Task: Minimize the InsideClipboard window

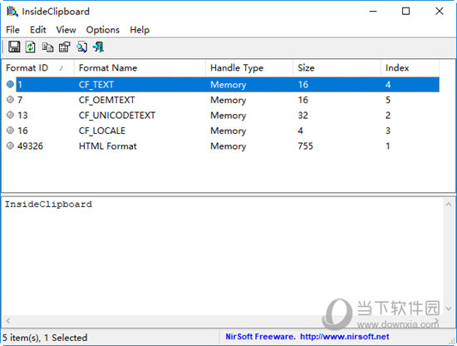Action: click(373, 12)
